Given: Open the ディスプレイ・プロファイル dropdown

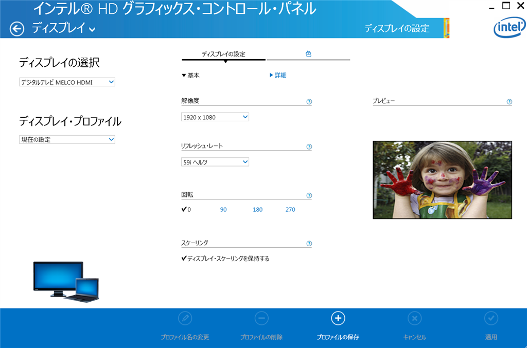Looking at the screenshot, I should coord(67,140).
